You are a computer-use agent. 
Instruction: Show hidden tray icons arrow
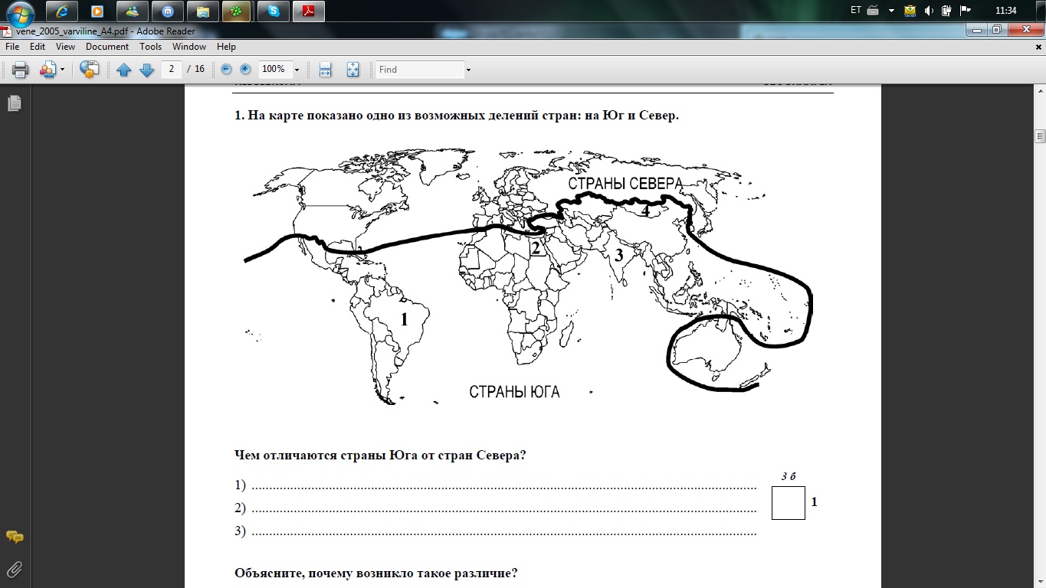(x=892, y=11)
